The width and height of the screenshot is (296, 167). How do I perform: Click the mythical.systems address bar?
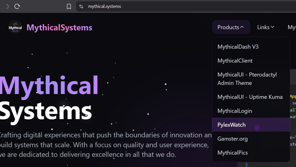click(104, 6)
